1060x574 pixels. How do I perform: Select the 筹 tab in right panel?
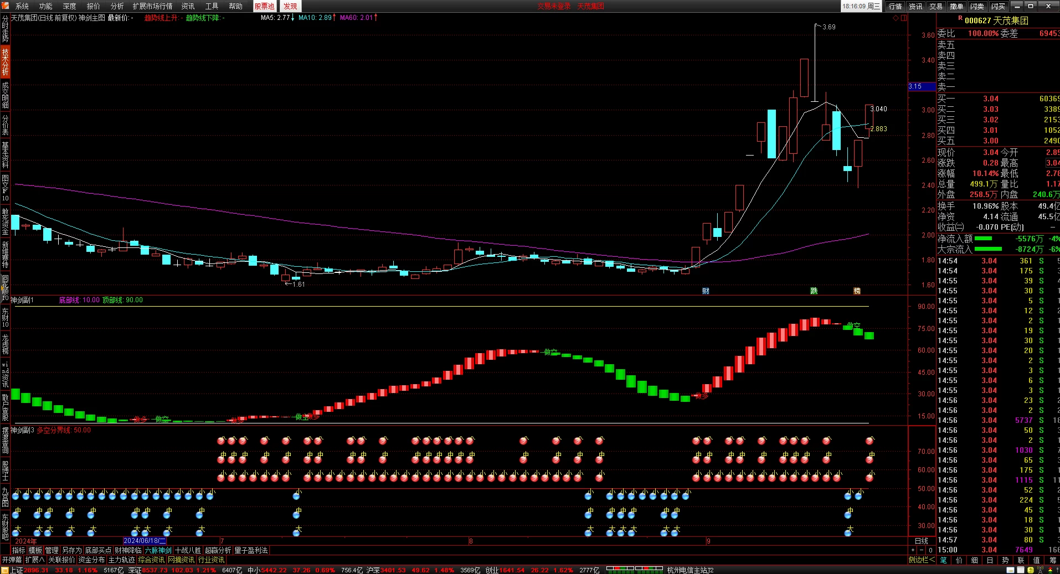point(1053,560)
